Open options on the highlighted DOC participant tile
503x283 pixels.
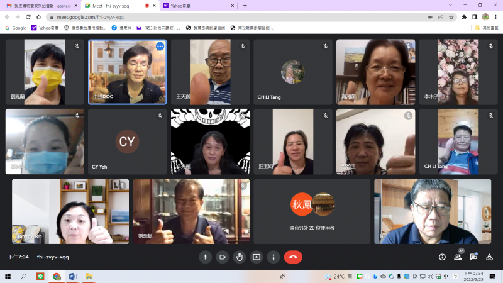tap(160, 47)
